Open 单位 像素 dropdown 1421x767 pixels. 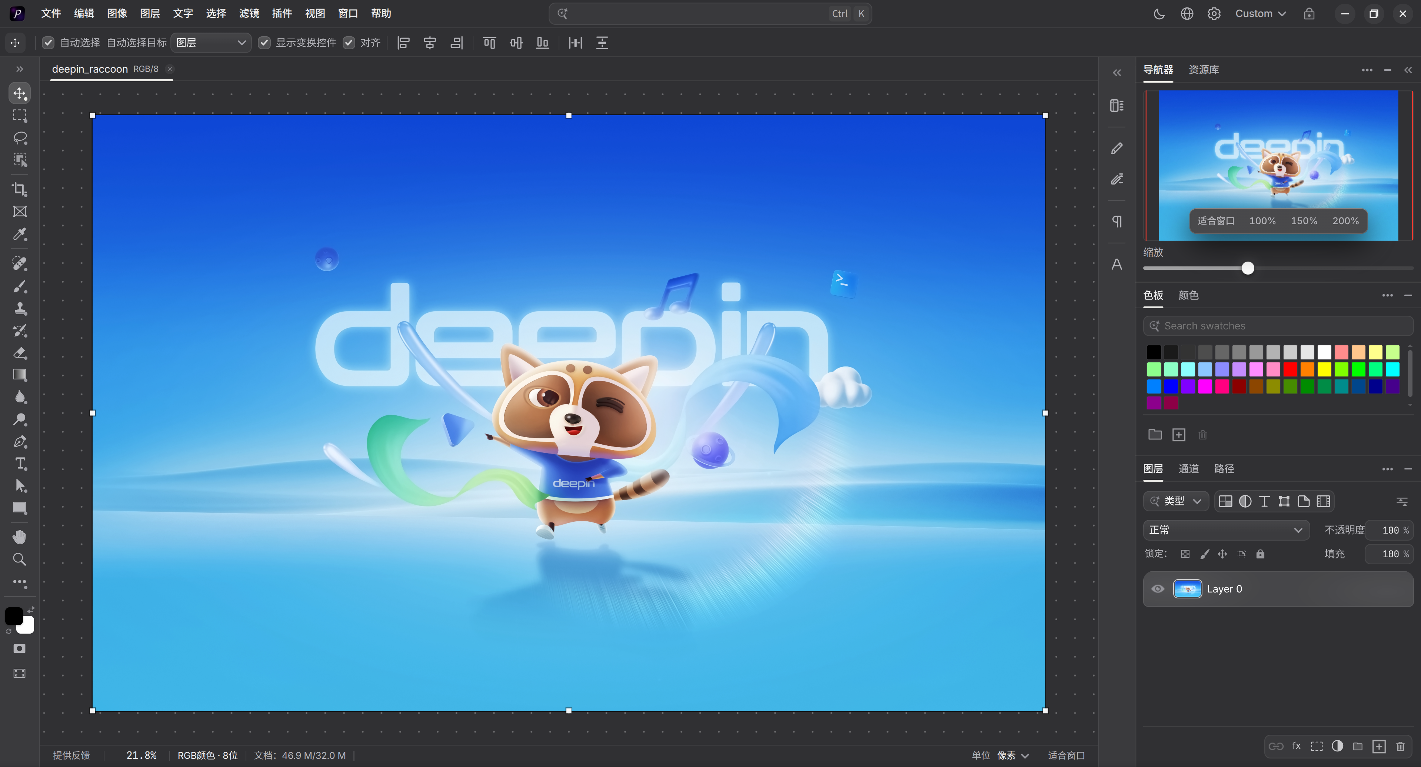pyautogui.click(x=1013, y=756)
